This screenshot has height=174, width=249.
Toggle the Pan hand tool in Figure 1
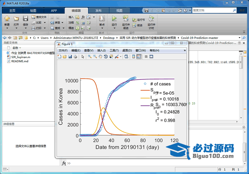100,57
